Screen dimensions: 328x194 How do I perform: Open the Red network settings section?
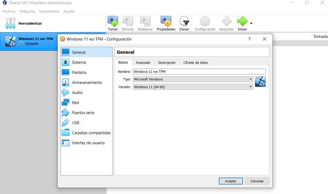point(75,102)
